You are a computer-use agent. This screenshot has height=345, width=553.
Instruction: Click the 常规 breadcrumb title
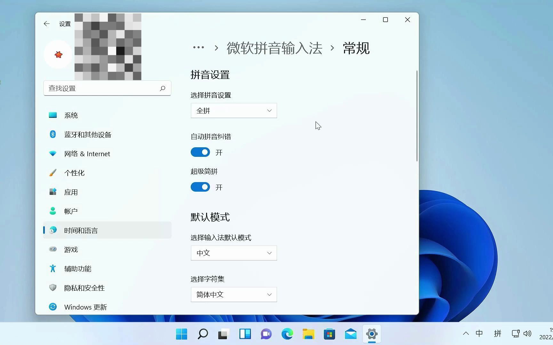coord(356,48)
